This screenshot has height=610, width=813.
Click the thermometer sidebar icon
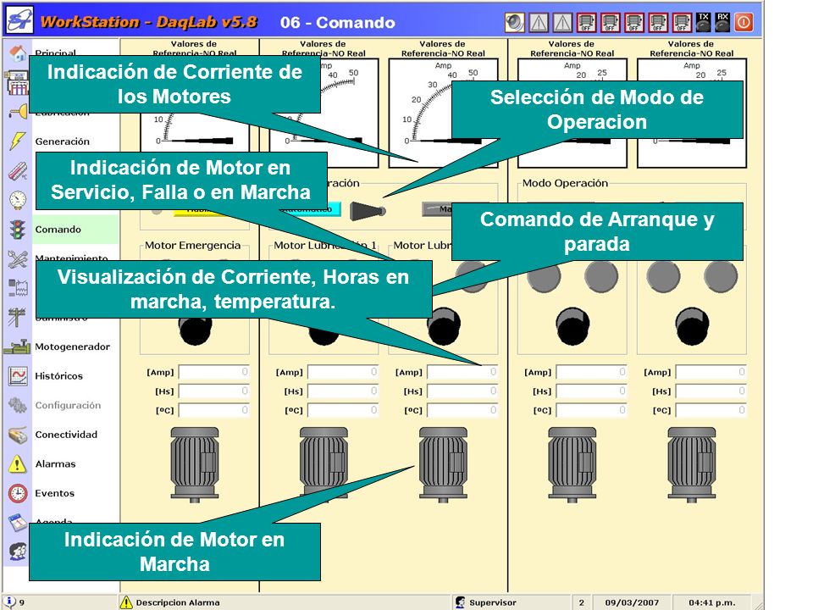pyautogui.click(x=18, y=170)
